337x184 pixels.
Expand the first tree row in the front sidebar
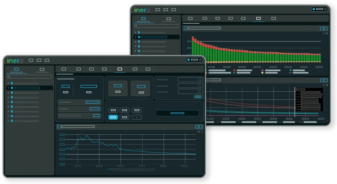pos(8,83)
